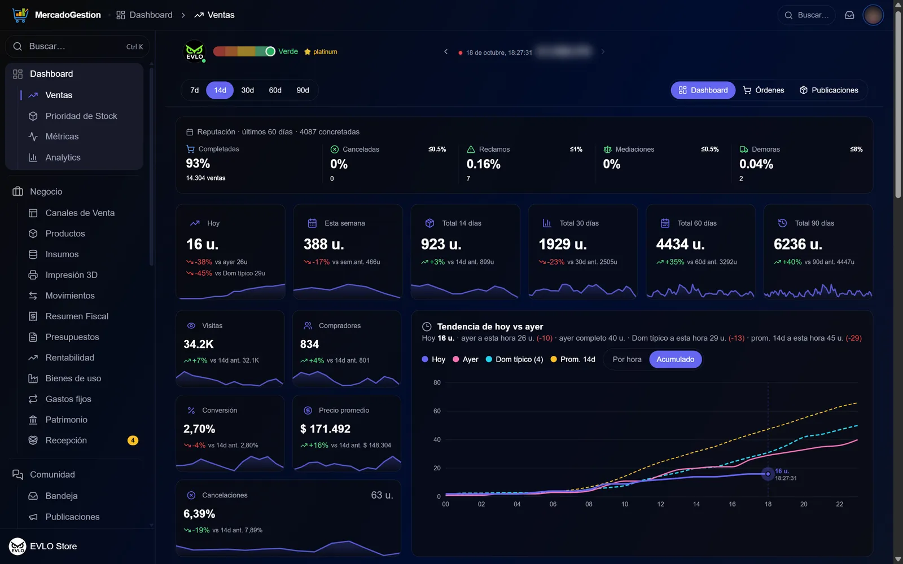This screenshot has height=564, width=903.
Task: Open Métricas pulse icon
Action: pos(33,136)
